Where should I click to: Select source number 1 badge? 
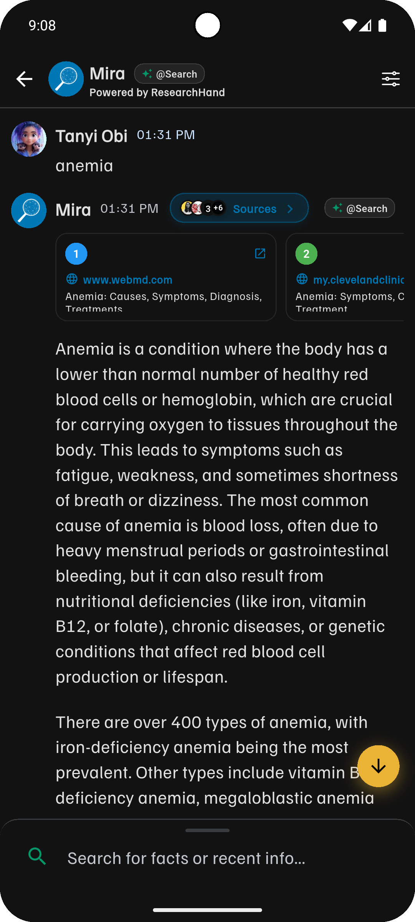click(76, 254)
